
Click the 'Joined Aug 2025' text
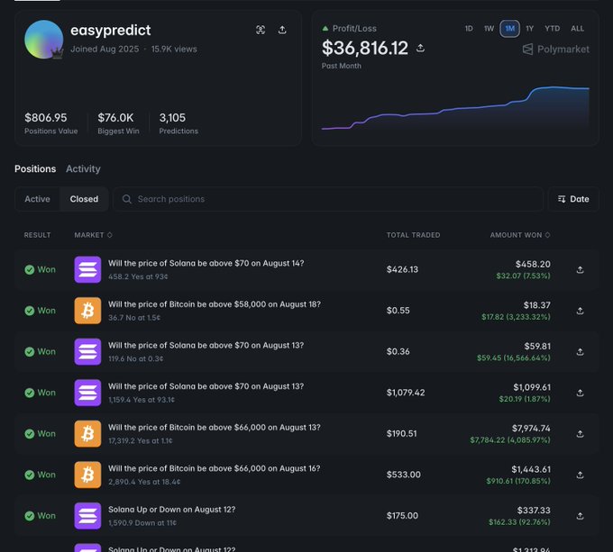105,50
